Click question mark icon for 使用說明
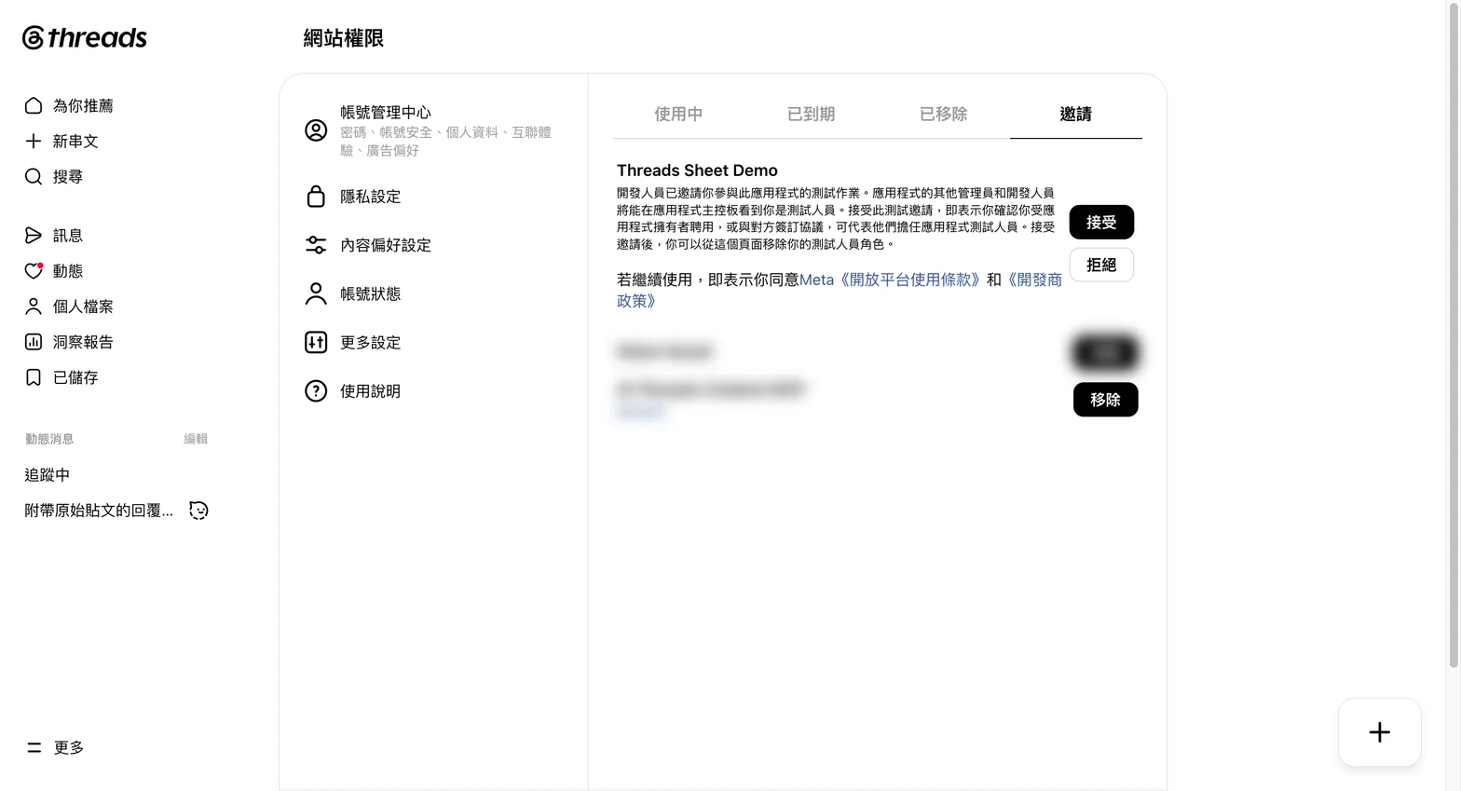The image size is (1461, 791). click(x=316, y=390)
